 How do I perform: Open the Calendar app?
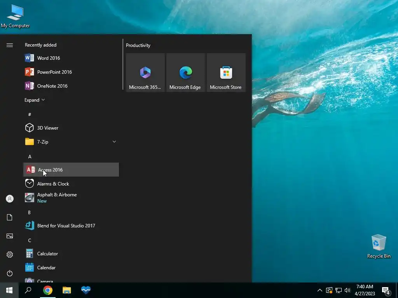71,267
